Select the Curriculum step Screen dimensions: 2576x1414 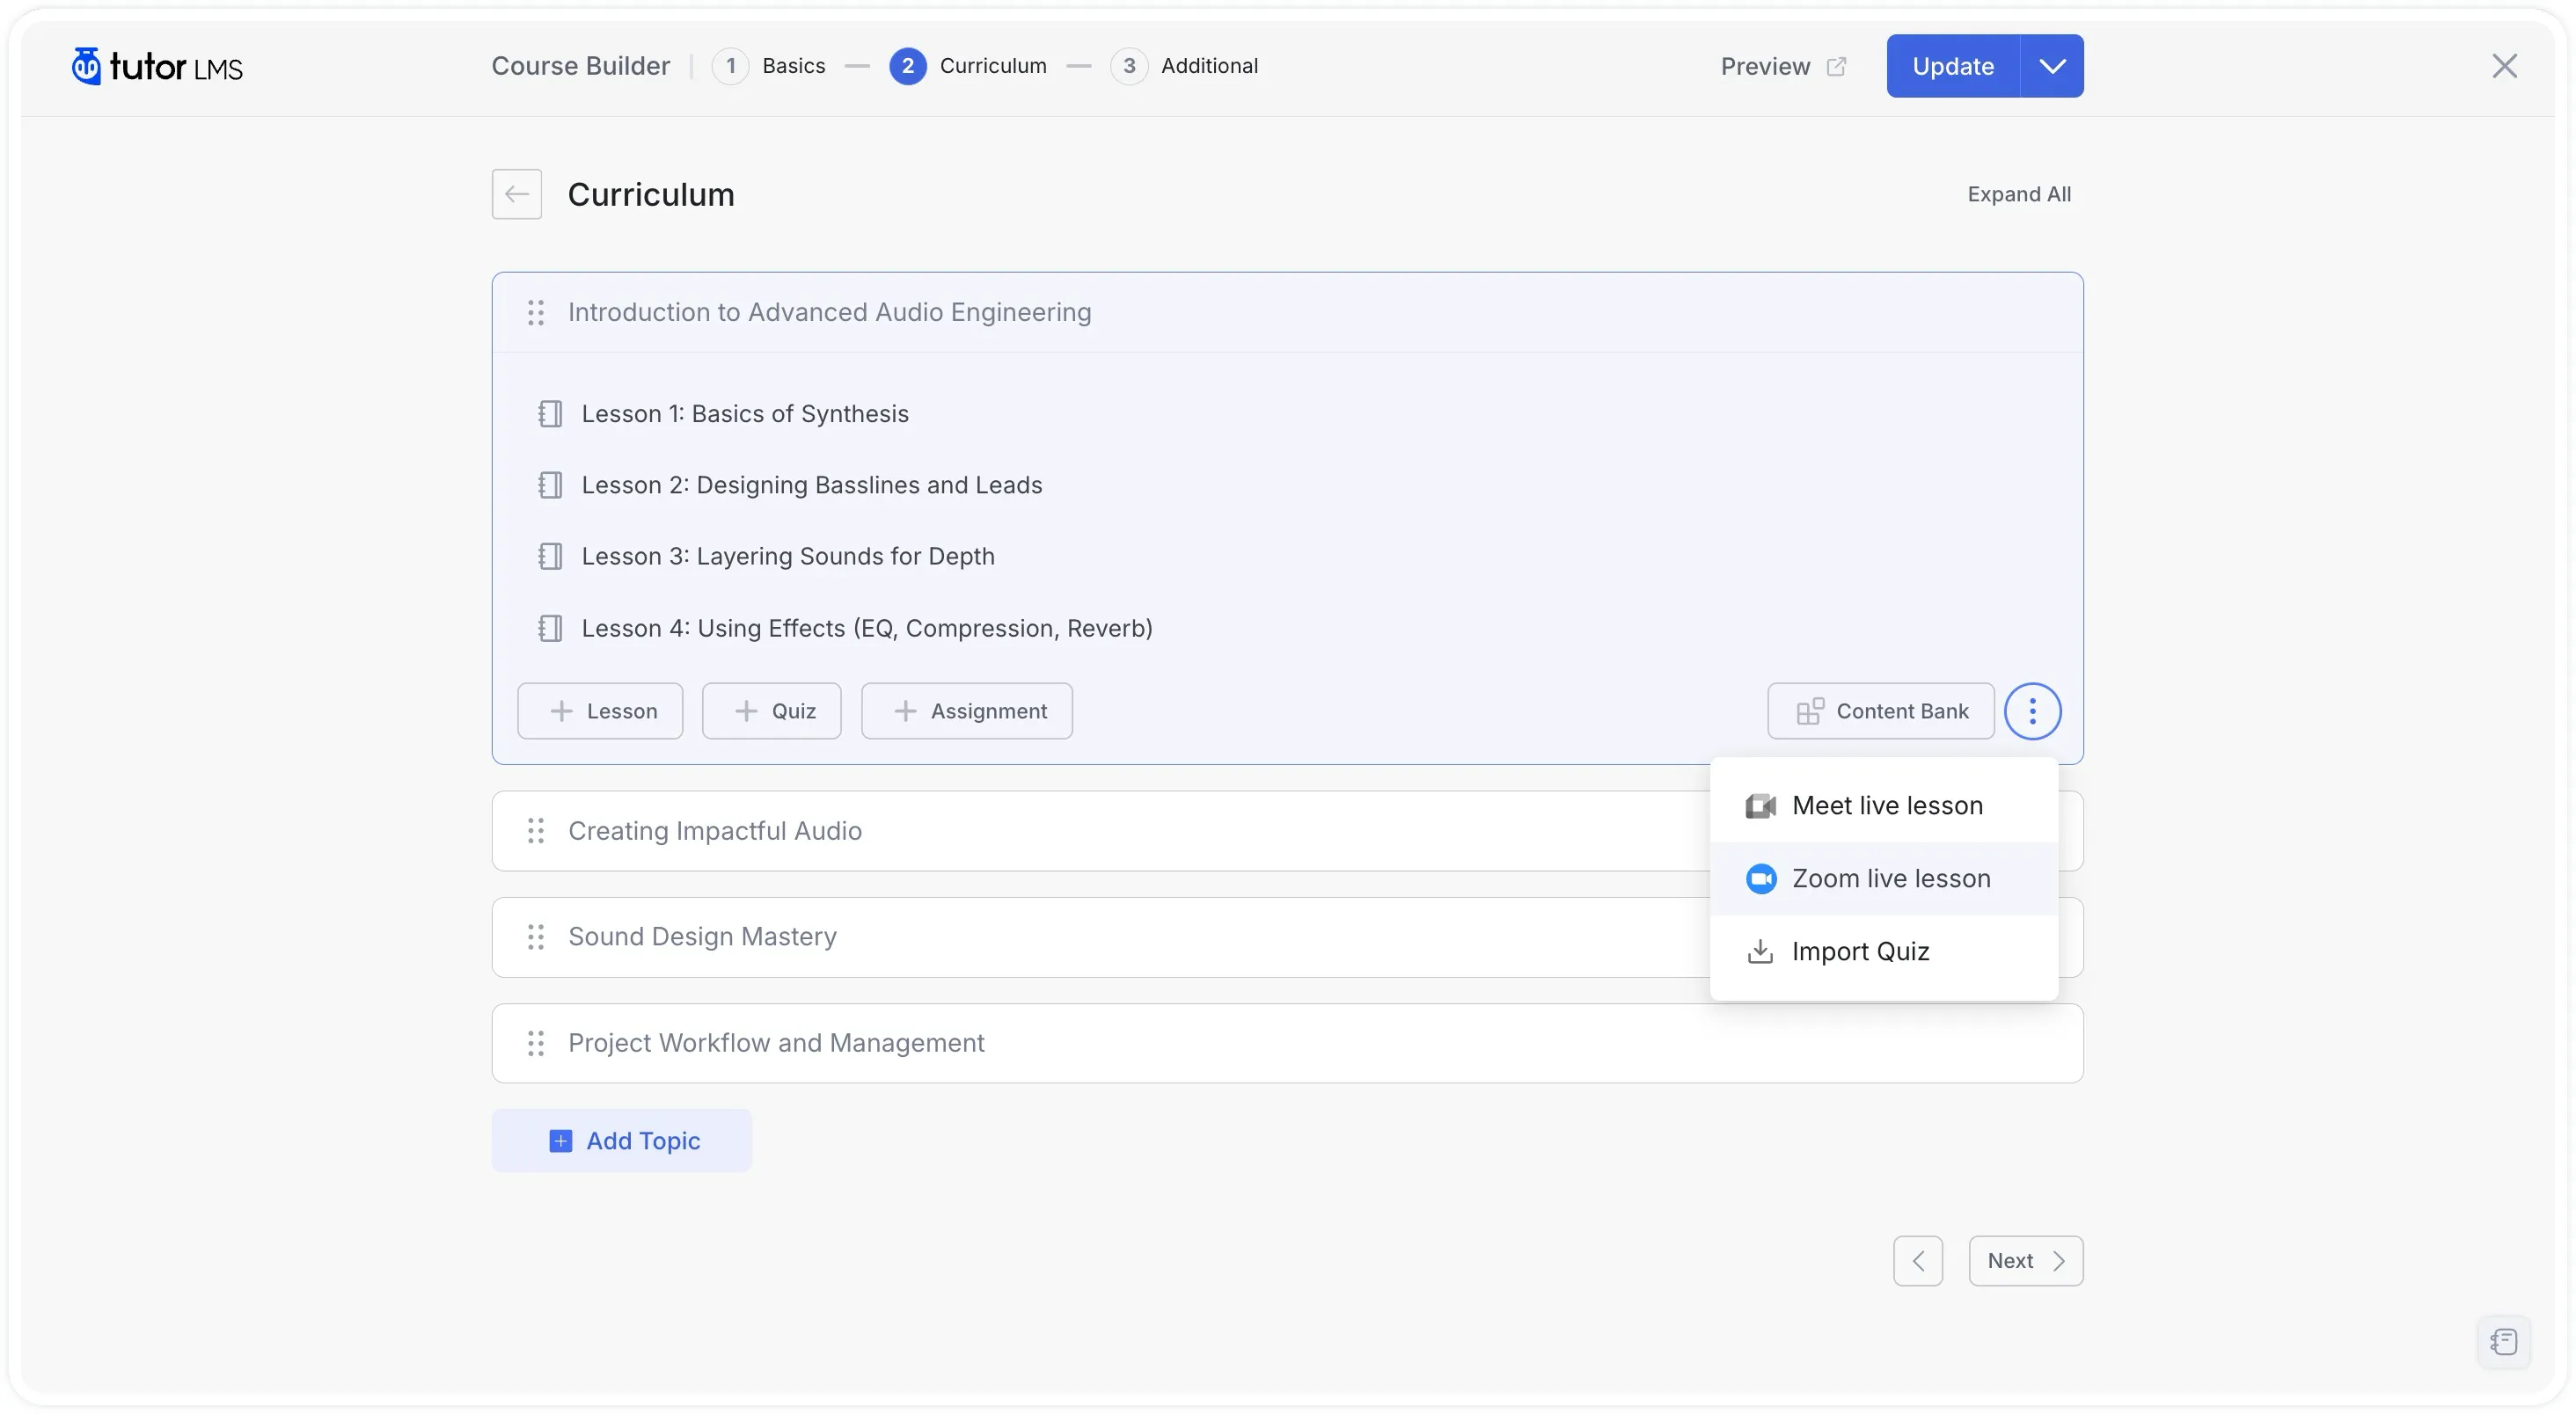click(968, 66)
